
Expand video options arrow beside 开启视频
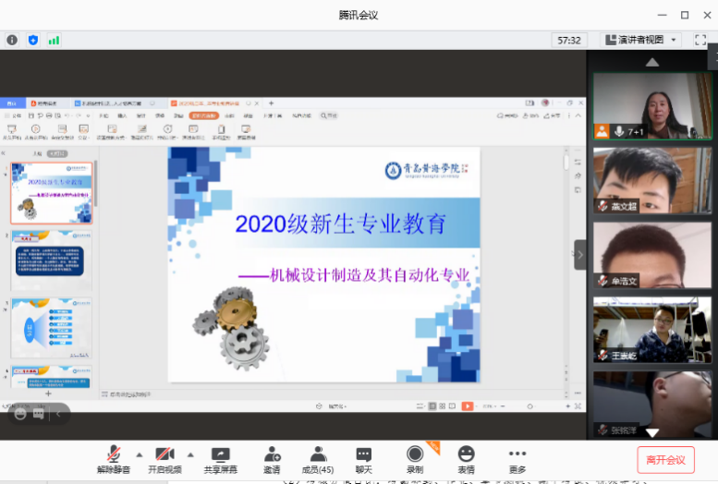pos(190,454)
